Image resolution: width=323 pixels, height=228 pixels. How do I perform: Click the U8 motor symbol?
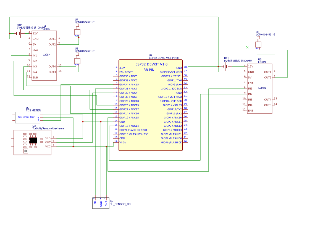(x=77, y=61)
